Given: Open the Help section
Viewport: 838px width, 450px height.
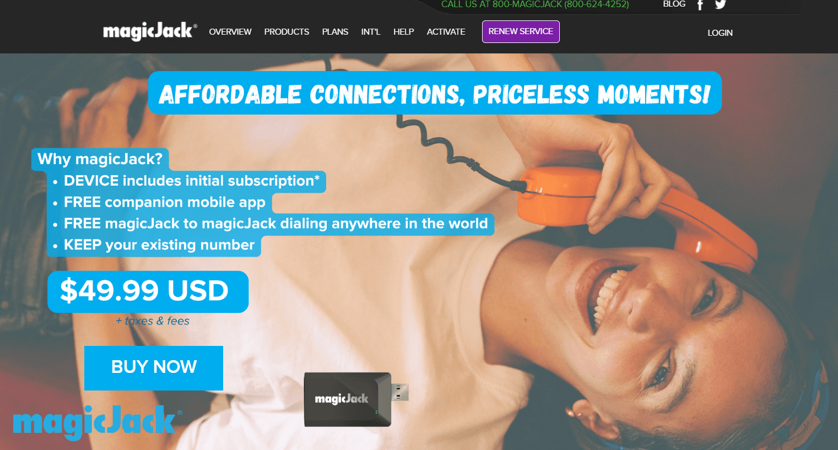Looking at the screenshot, I should [403, 32].
